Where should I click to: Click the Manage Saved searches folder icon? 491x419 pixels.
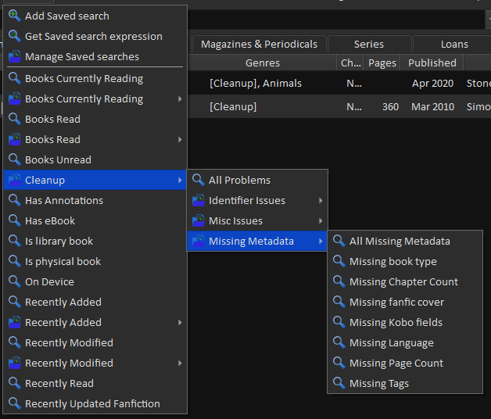click(x=14, y=56)
